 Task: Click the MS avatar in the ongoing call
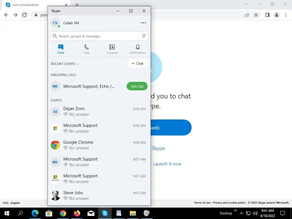(x=55, y=86)
